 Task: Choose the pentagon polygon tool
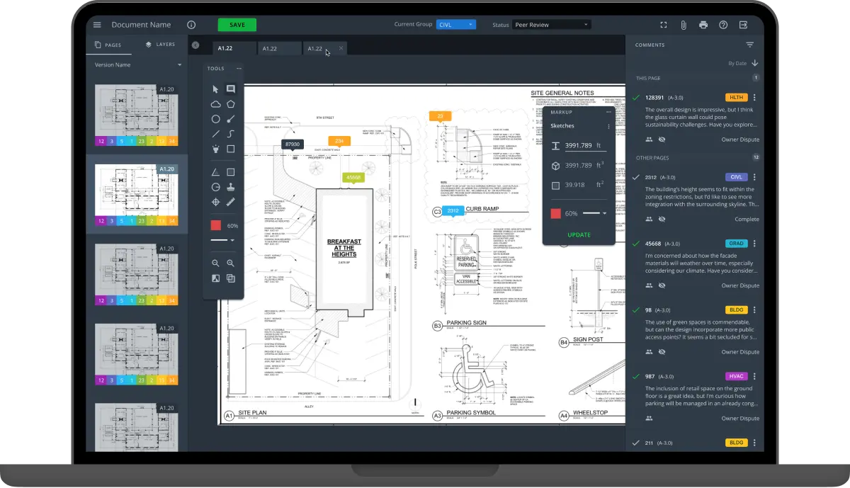(x=231, y=104)
